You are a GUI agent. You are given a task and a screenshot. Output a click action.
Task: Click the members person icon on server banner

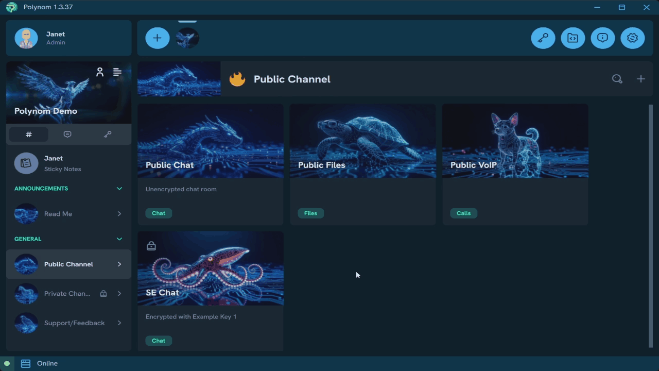pos(100,72)
